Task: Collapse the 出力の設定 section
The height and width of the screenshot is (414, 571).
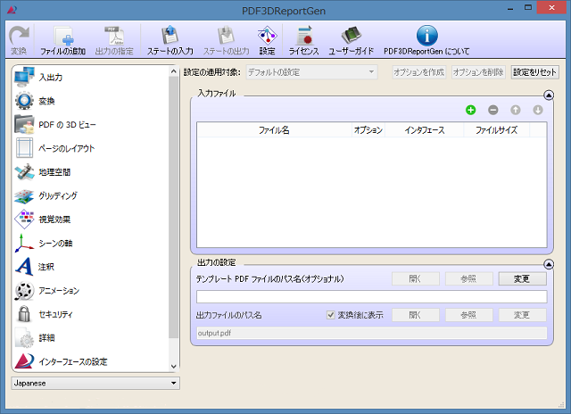Action: pyautogui.click(x=548, y=262)
